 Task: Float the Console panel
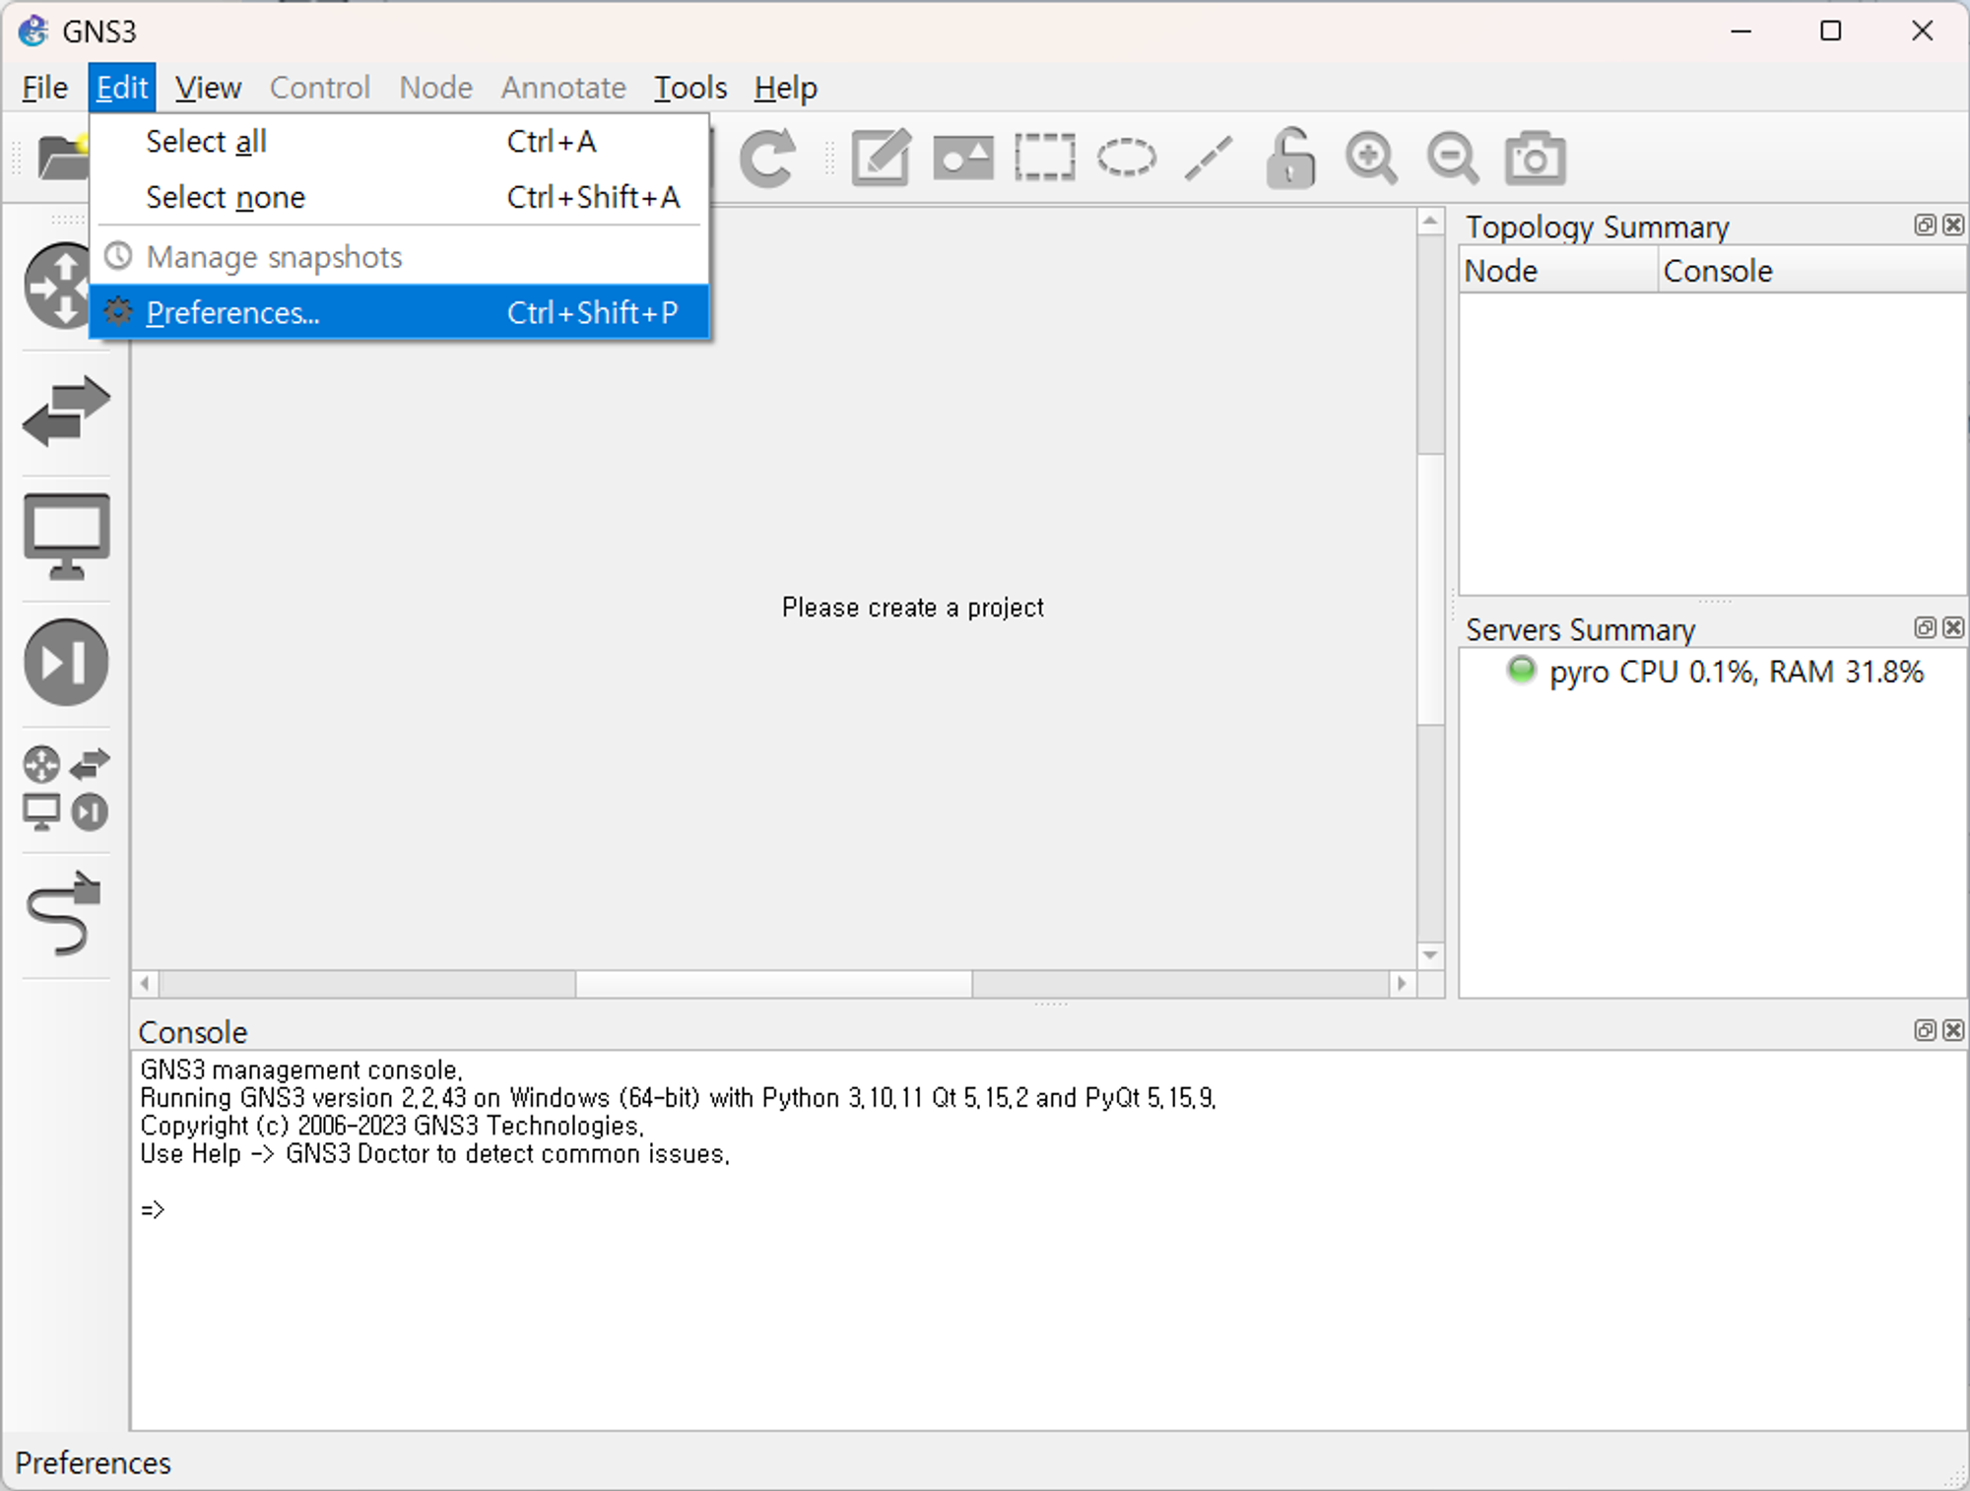(1925, 1031)
